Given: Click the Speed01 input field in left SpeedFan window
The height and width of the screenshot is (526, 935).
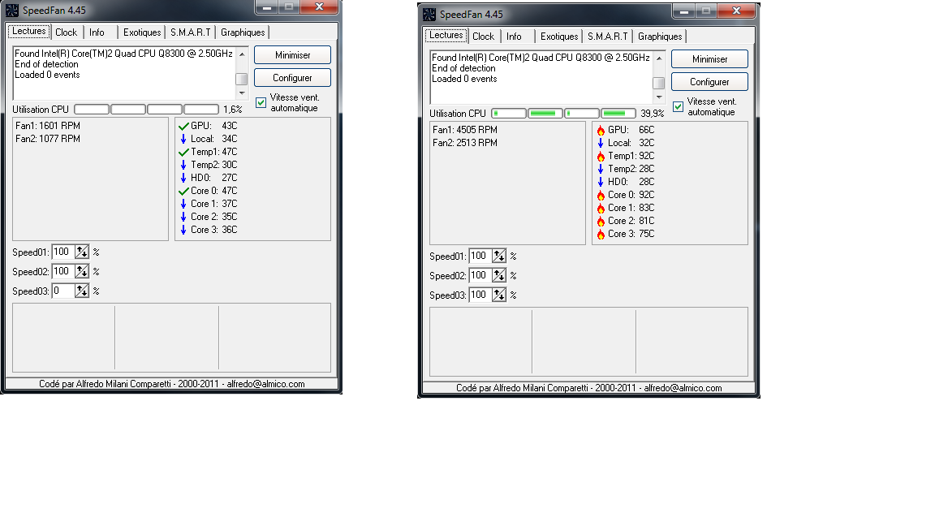Looking at the screenshot, I should [63, 252].
